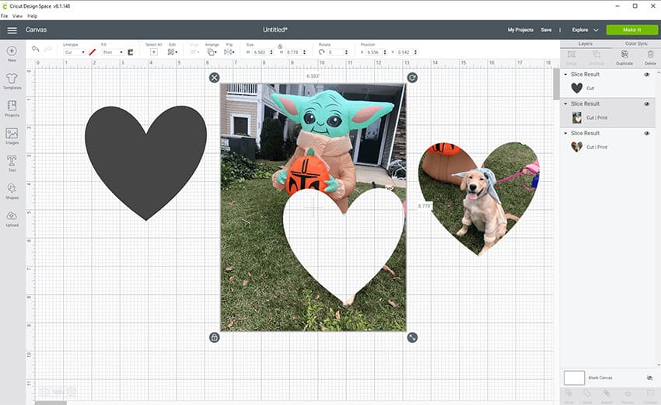Click the fill pattern swatch next to Print
Image resolution: width=661 pixels, height=405 pixels.
[131, 52]
